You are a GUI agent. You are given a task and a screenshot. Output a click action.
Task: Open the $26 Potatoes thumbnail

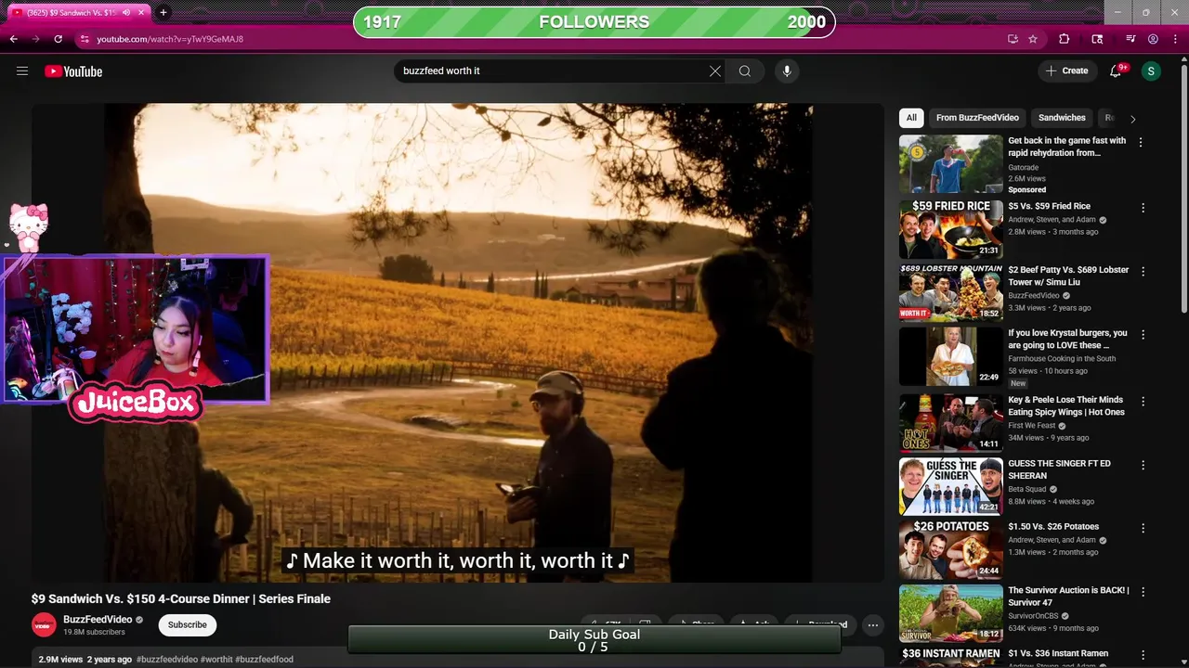[951, 549]
